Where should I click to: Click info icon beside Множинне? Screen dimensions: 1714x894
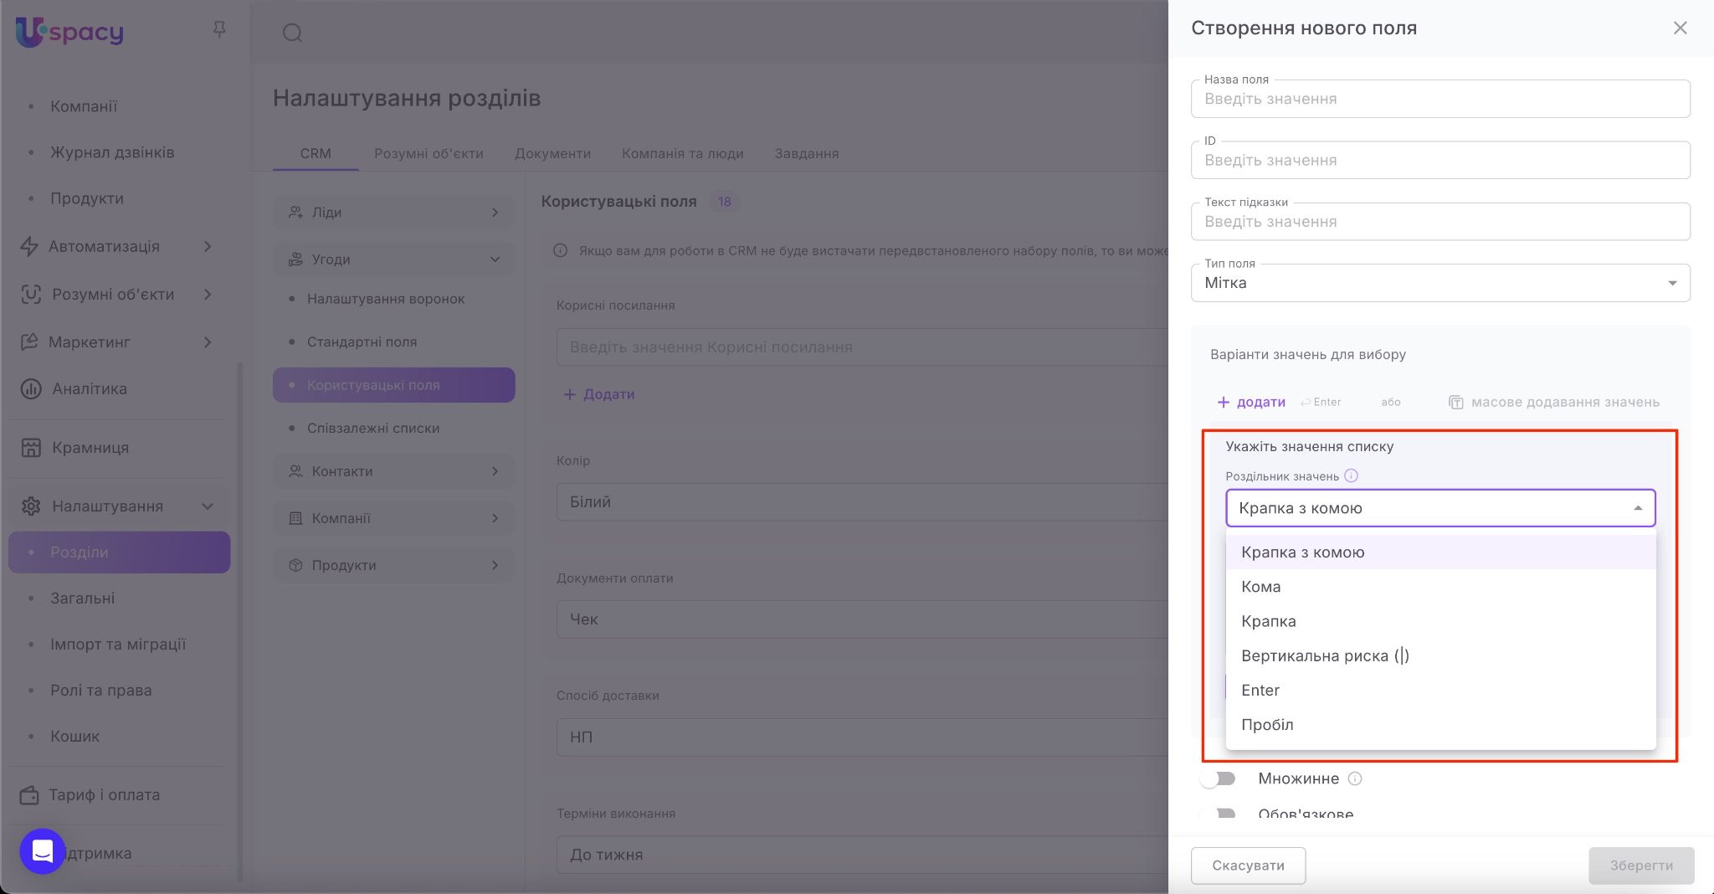point(1355,778)
